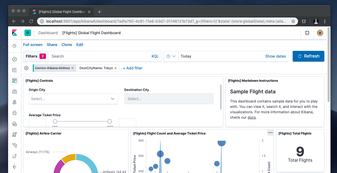Remove the Carrier: Kibana Airlines filter
Viewport: 337px width, 173px height.
click(x=73, y=68)
